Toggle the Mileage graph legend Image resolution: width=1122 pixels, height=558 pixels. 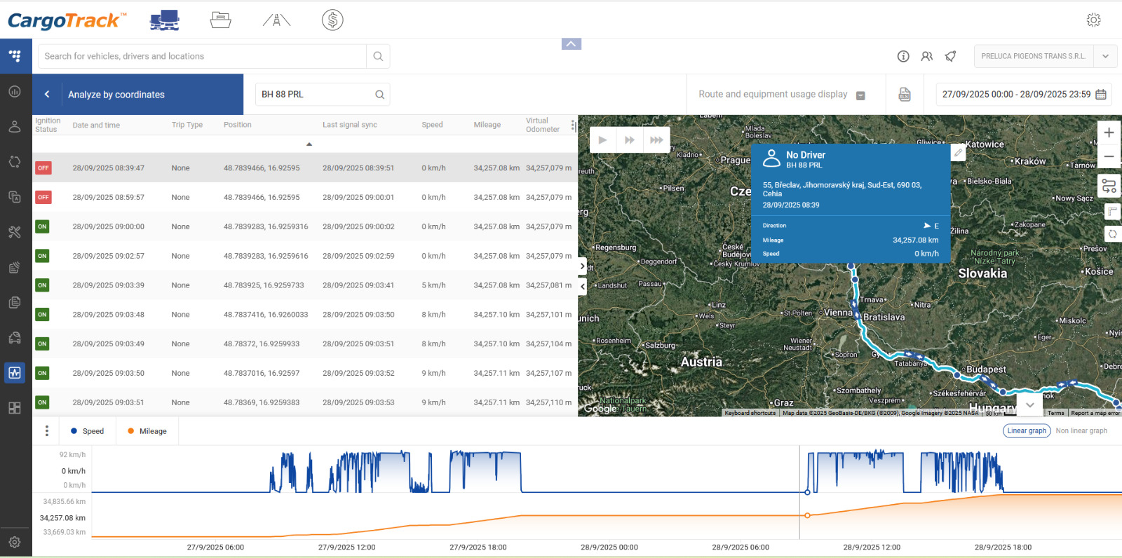(x=147, y=431)
